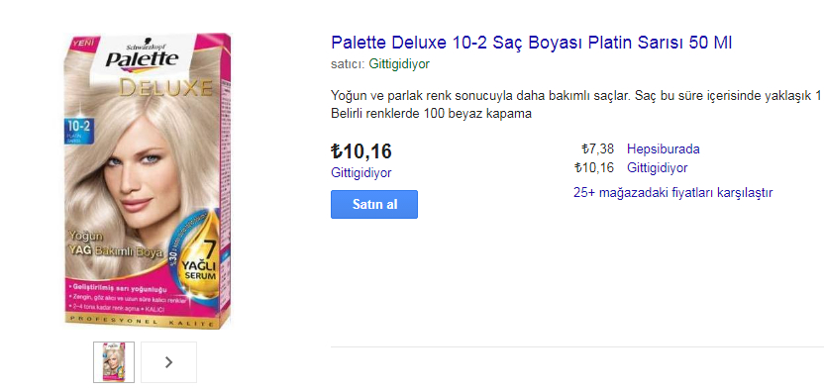
Task: Click the Satın al button
Action: click(x=374, y=204)
